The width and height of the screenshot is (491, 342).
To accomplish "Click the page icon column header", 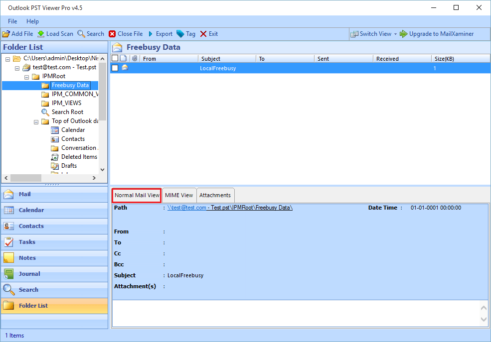I will tap(124, 58).
